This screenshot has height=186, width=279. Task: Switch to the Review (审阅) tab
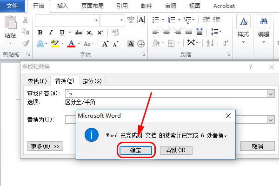(171, 6)
